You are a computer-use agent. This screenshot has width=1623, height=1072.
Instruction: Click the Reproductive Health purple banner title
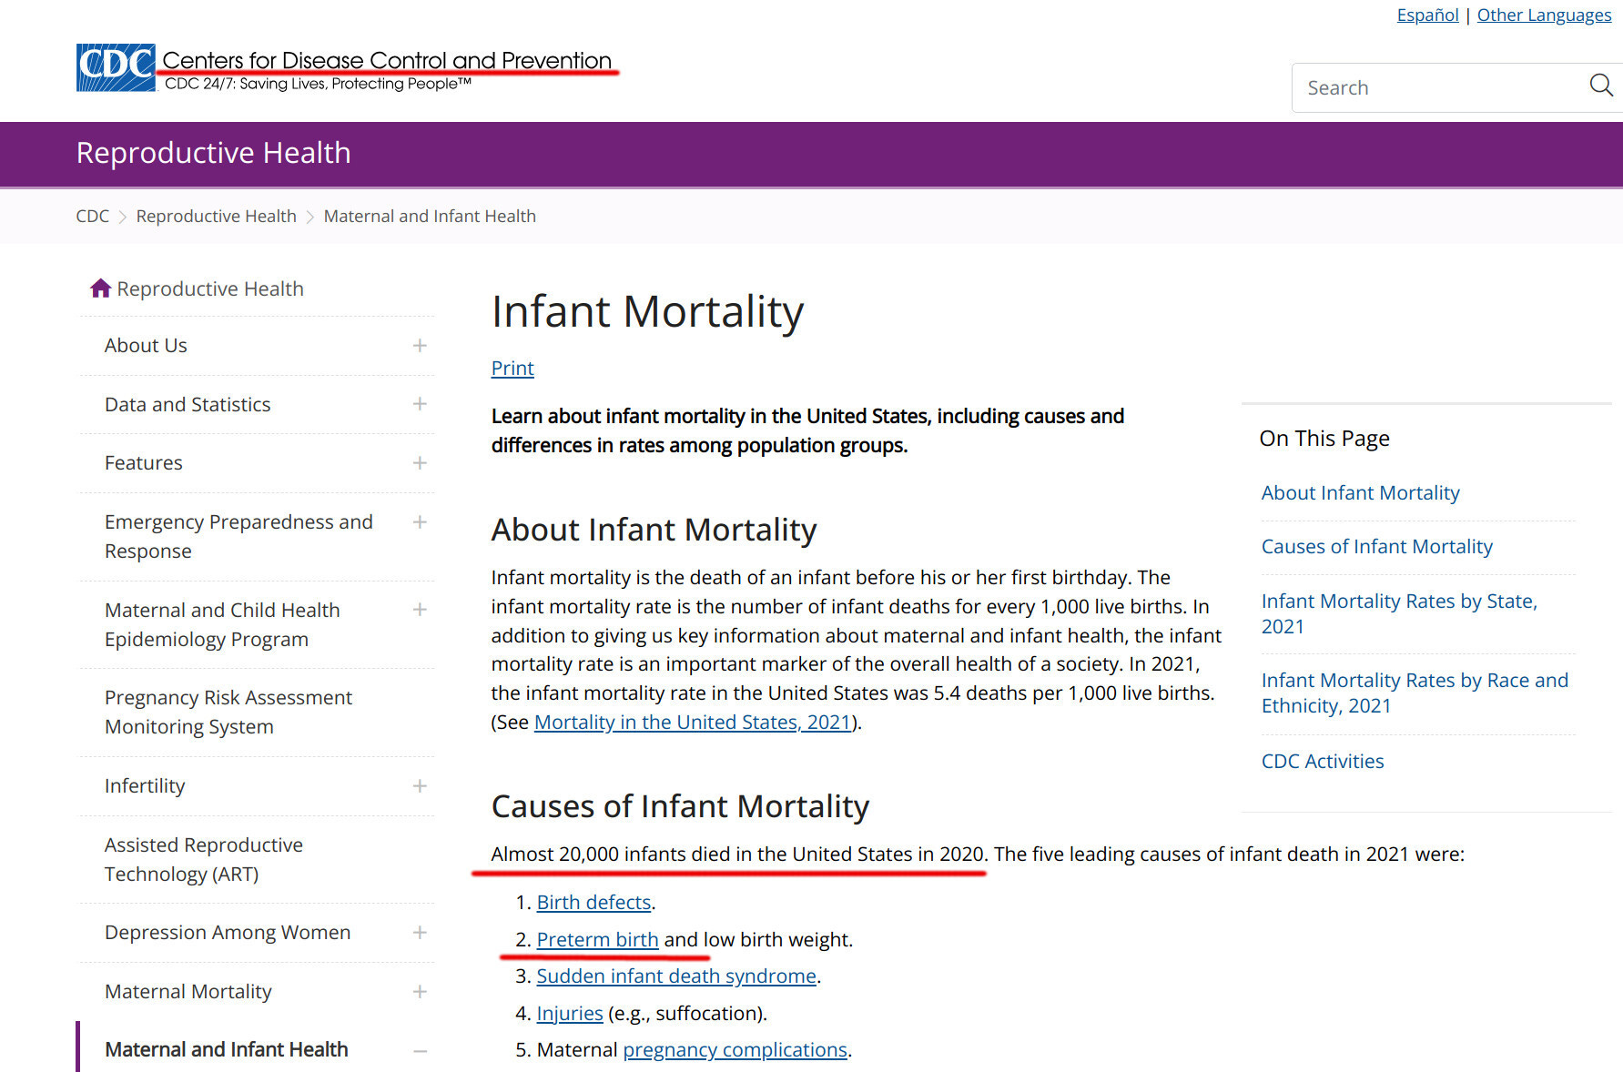[213, 153]
